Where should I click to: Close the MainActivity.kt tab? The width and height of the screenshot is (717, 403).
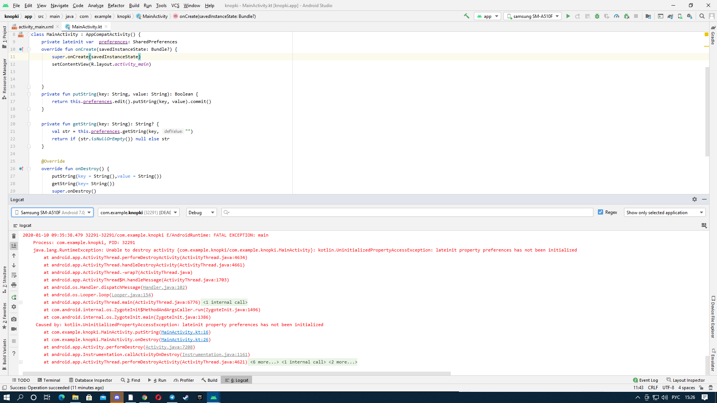tap(106, 26)
